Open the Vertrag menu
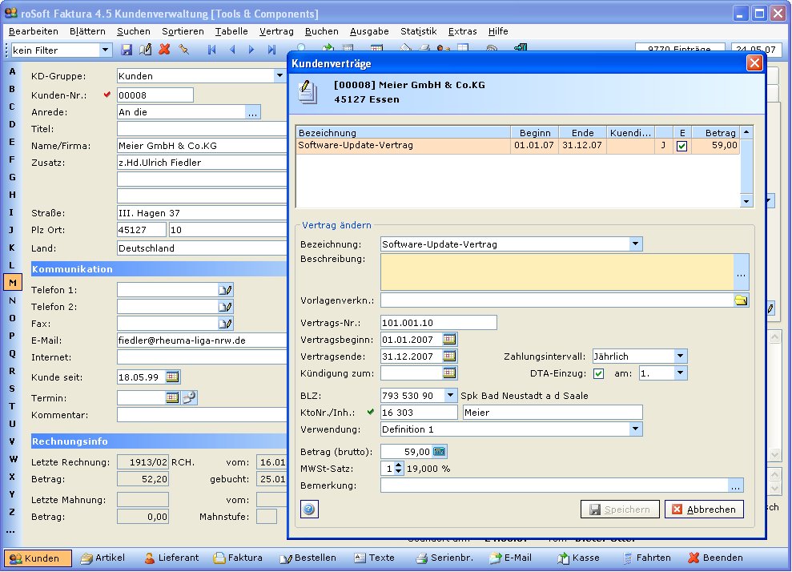 coord(276,31)
